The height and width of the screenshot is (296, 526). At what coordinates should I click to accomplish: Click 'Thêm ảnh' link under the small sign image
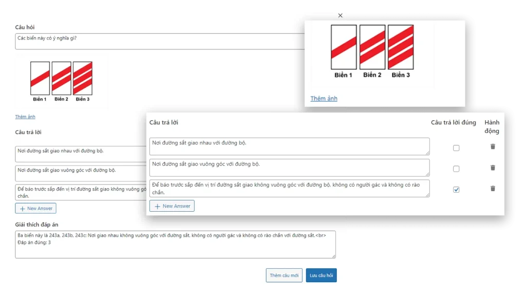point(25,117)
